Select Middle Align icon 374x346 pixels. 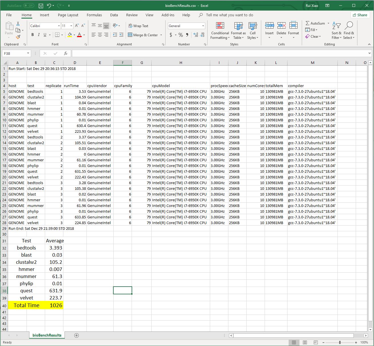pyautogui.click(x=100, y=26)
